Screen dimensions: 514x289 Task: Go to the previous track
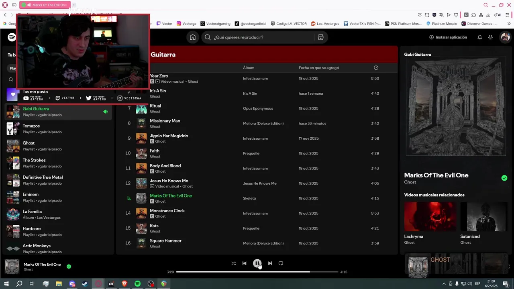(x=244, y=263)
